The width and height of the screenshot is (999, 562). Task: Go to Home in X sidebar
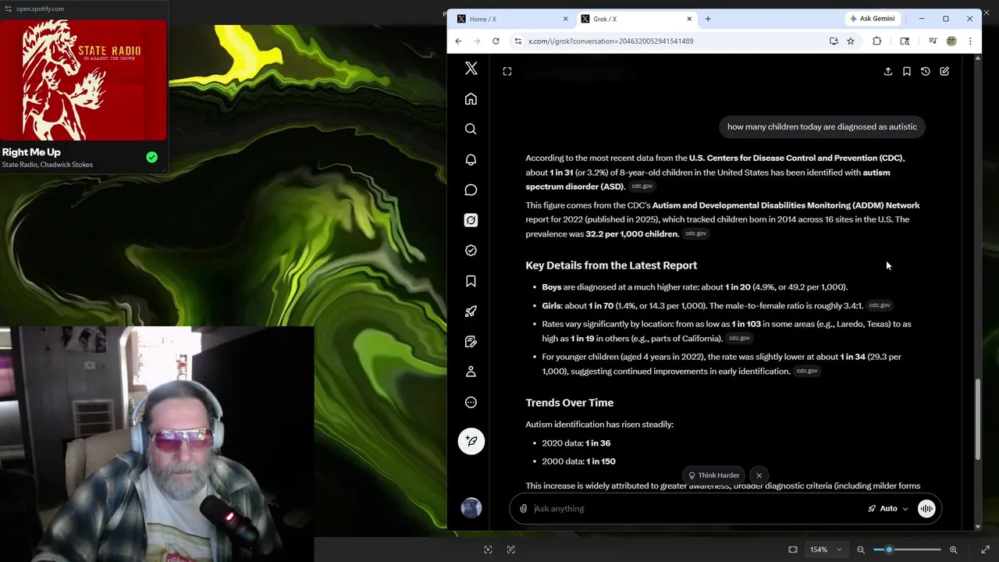pos(471,99)
